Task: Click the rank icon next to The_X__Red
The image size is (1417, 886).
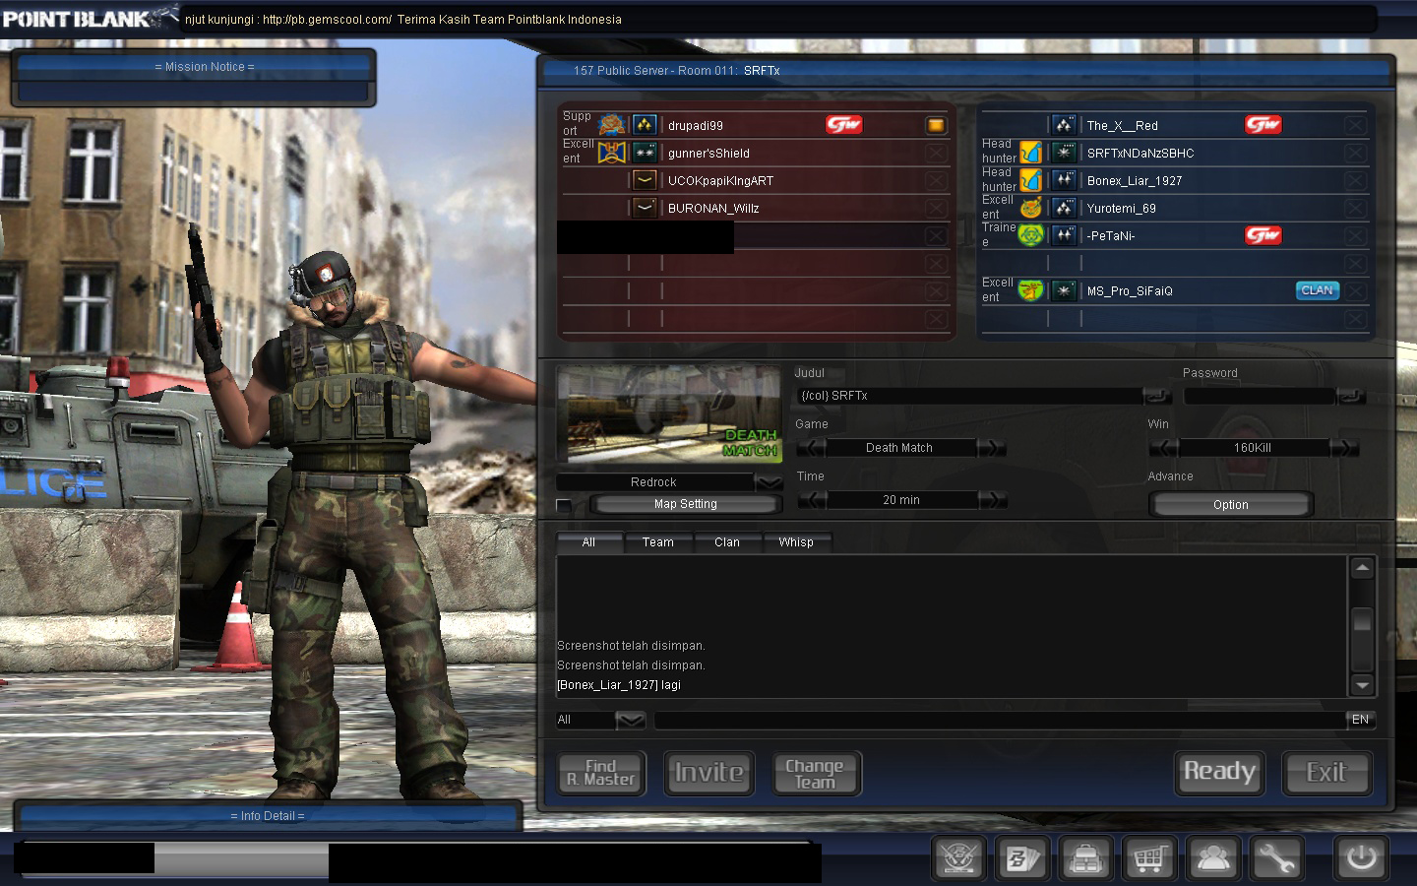Action: coord(1064,125)
